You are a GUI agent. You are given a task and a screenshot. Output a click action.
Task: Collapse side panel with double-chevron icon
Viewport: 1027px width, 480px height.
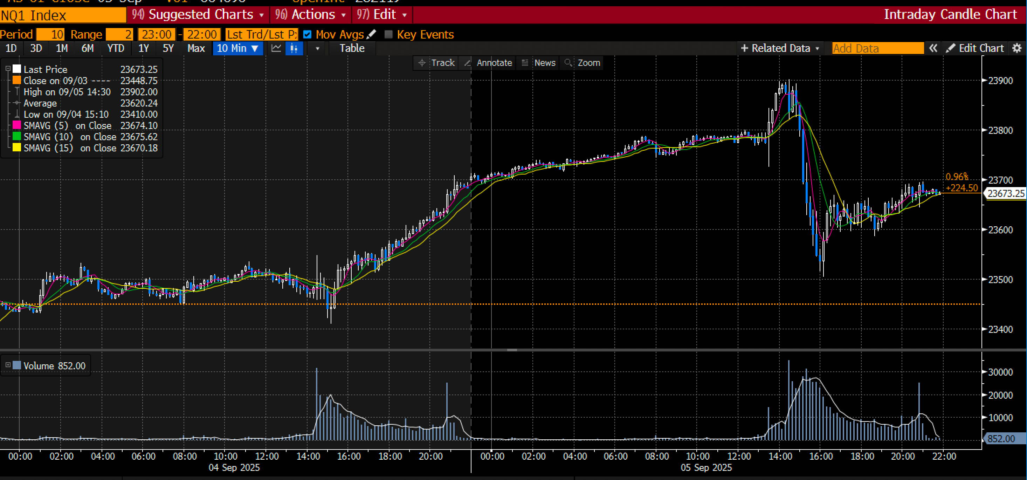tap(933, 48)
